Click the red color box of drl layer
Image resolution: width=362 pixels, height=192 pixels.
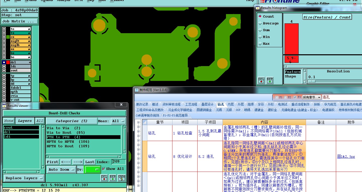tap(8, 62)
